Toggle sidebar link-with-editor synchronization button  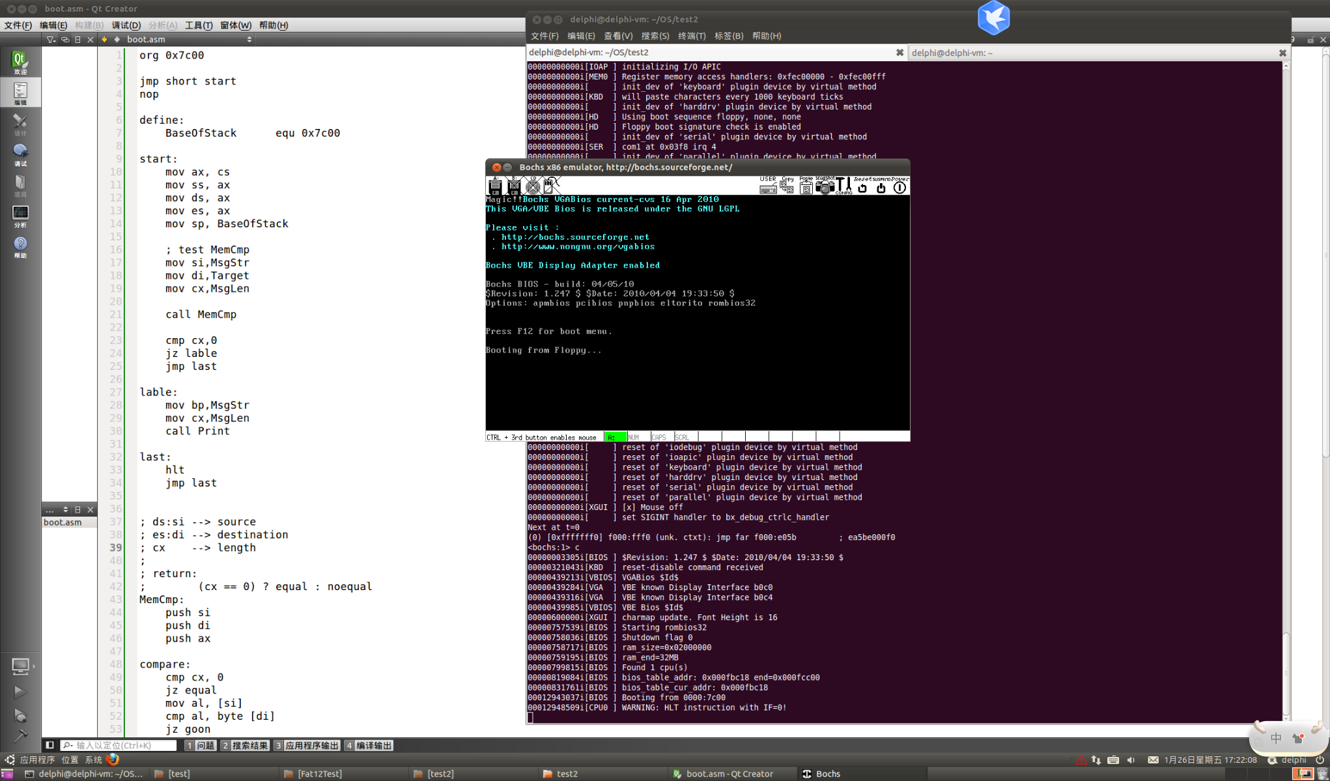64,40
